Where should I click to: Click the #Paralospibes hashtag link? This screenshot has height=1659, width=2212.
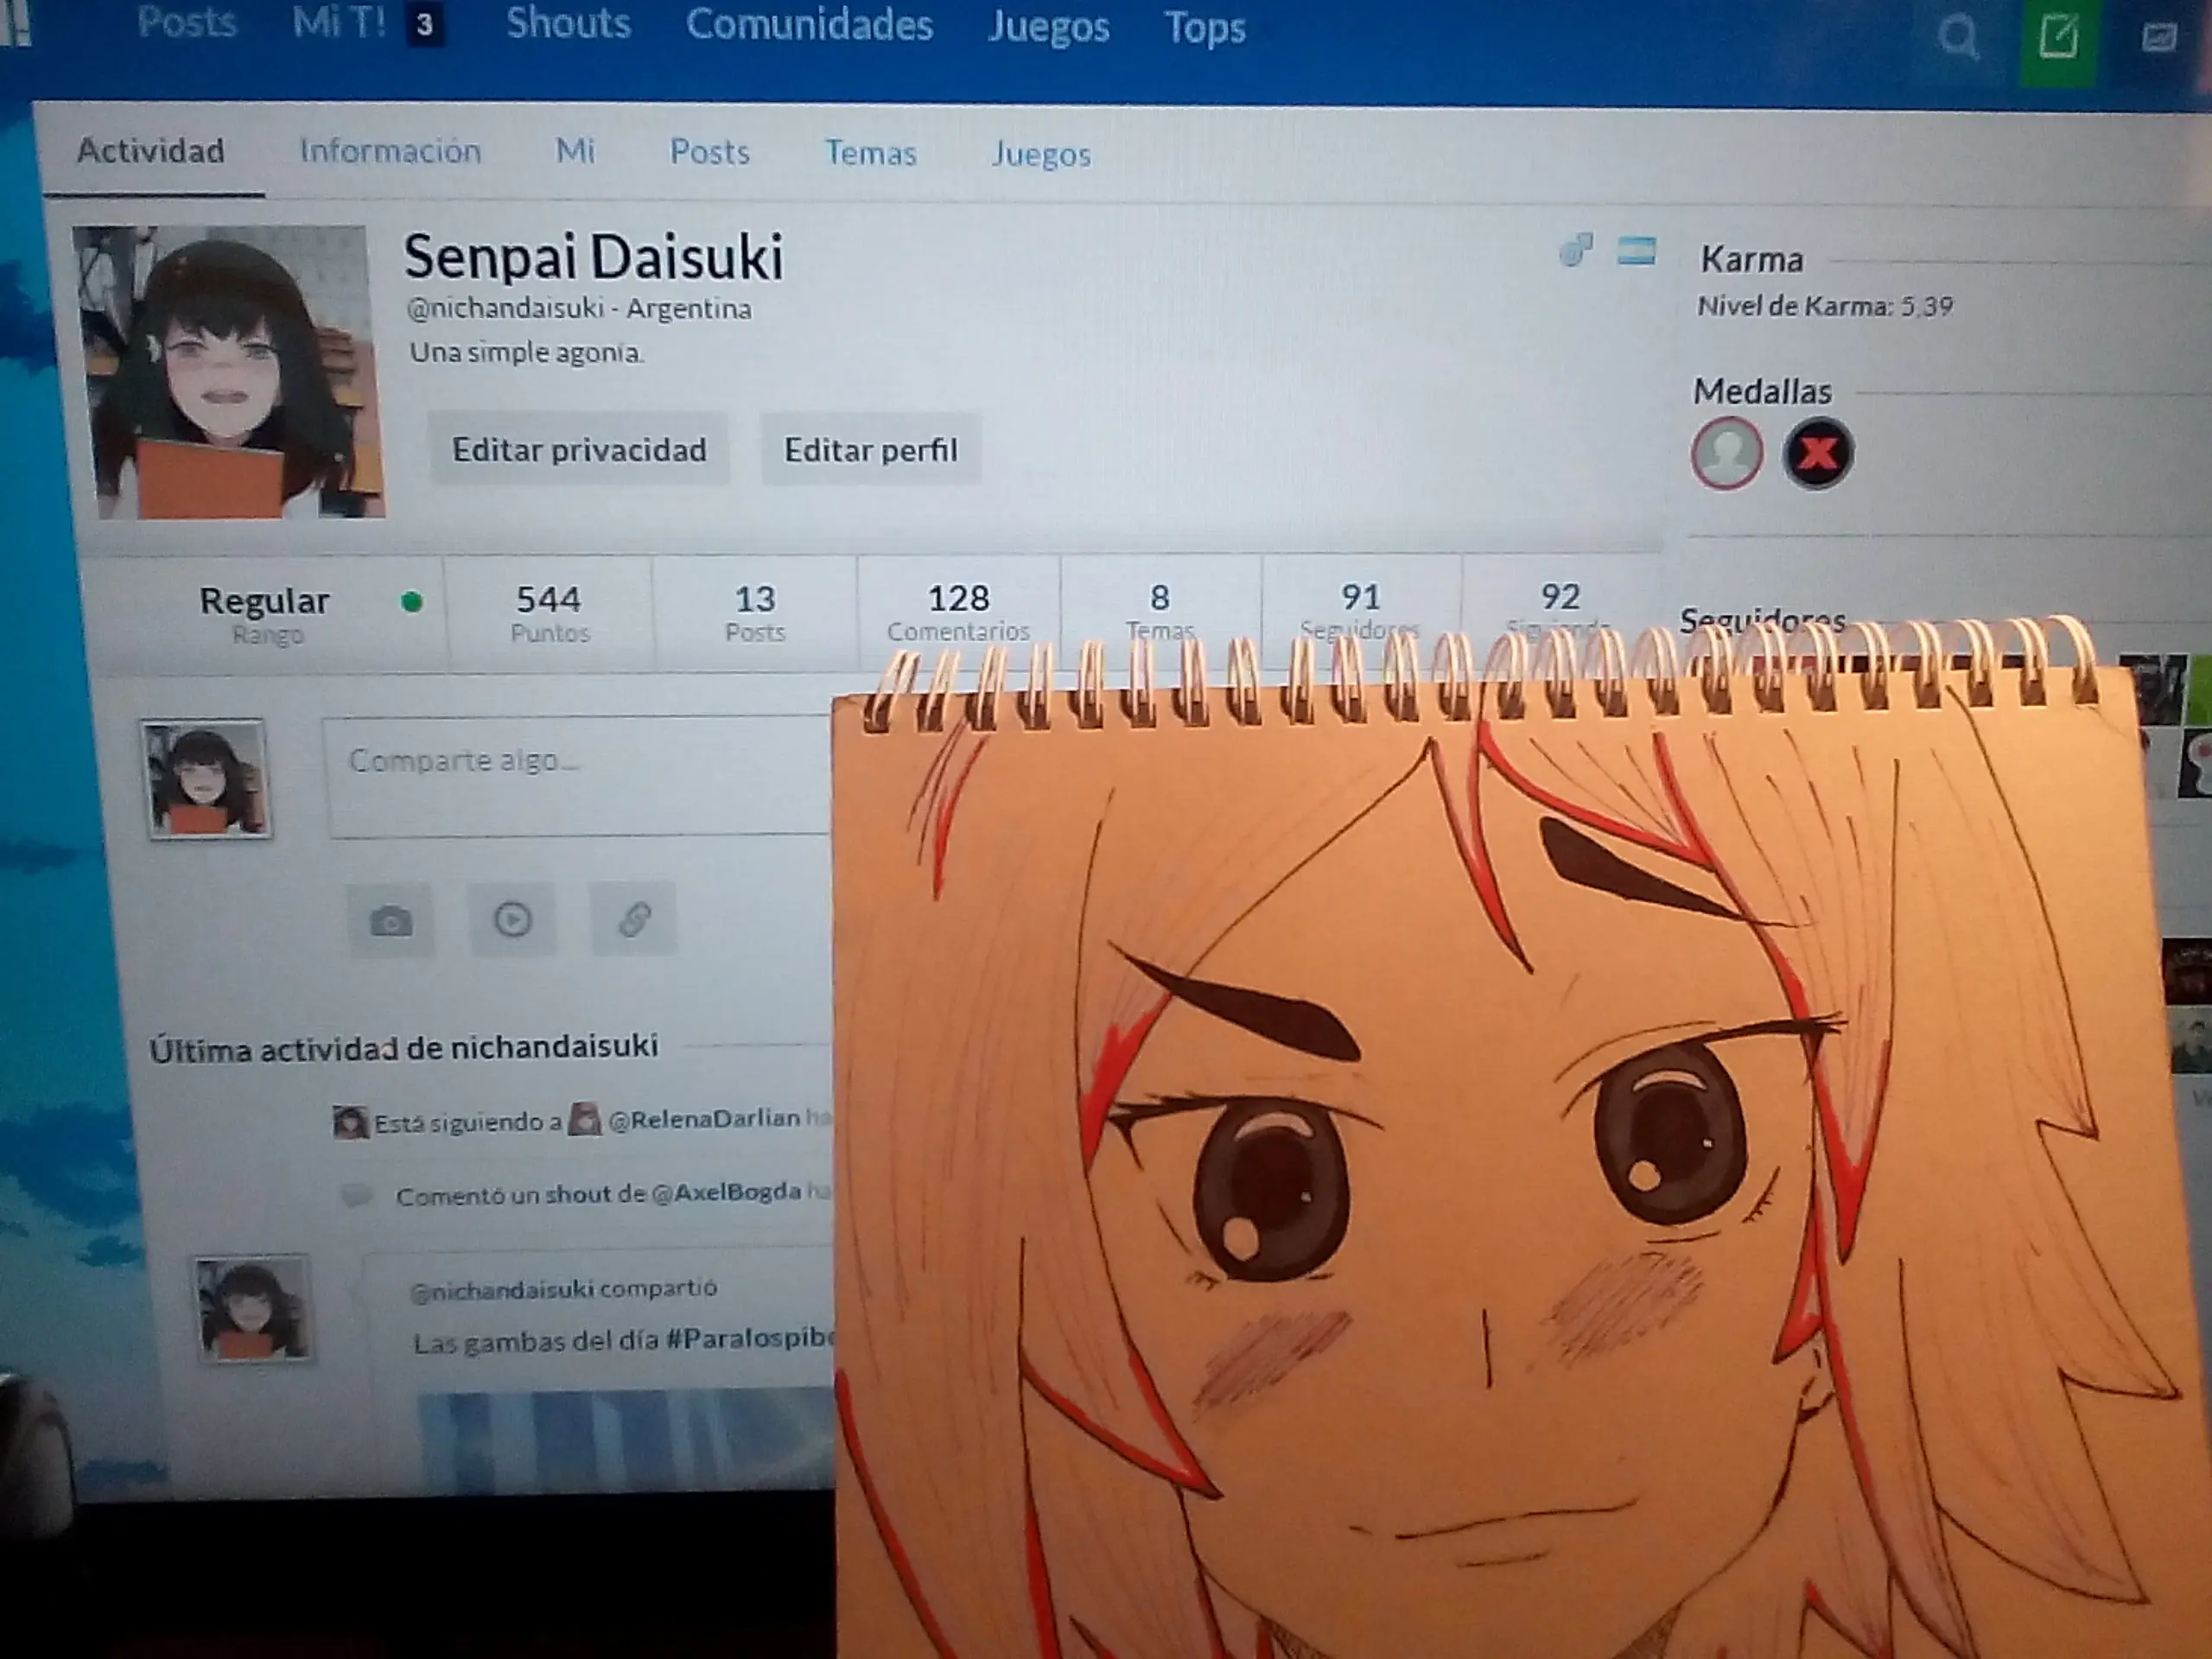pyautogui.click(x=749, y=1339)
